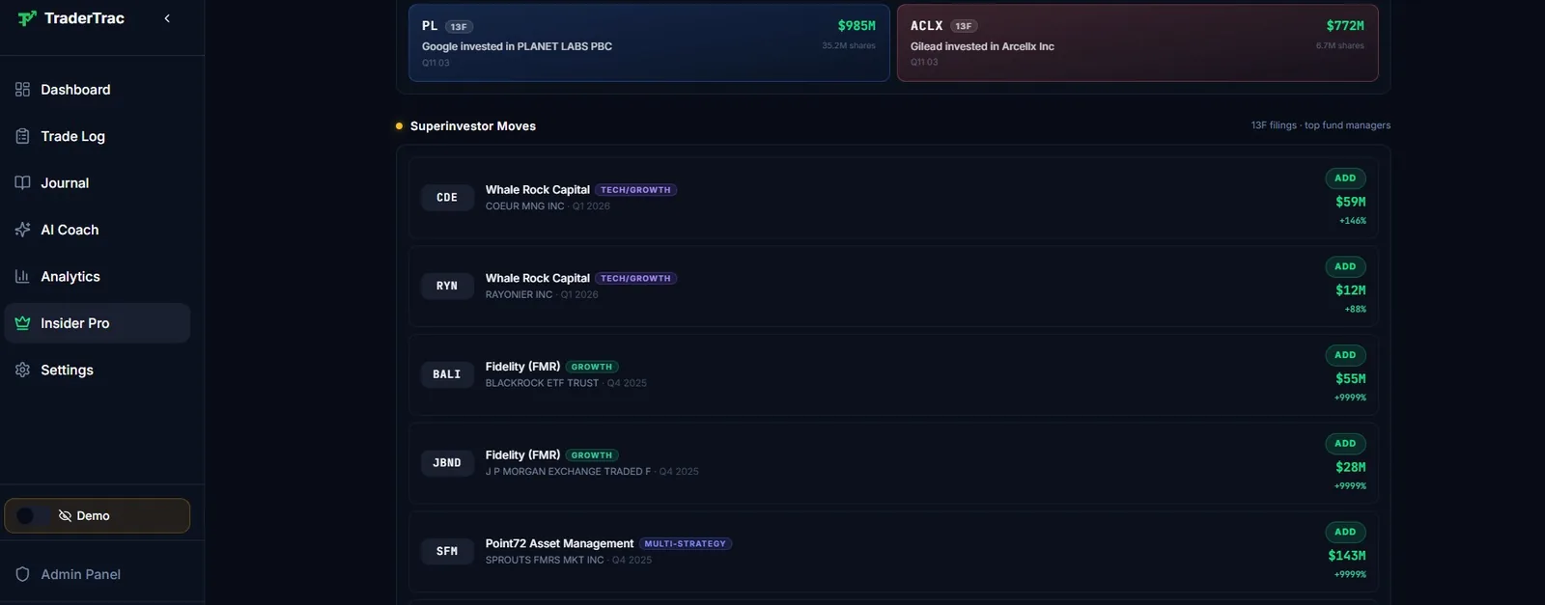Collapse the sidebar with the chevron arrow
This screenshot has height=605, width=1545.
point(167,18)
